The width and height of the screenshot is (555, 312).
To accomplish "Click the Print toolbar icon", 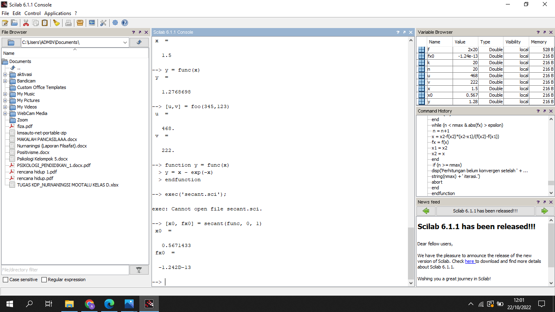I will [x=68, y=23].
